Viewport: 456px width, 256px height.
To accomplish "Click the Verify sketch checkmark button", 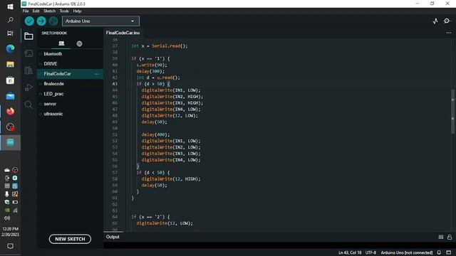I will coord(29,21).
